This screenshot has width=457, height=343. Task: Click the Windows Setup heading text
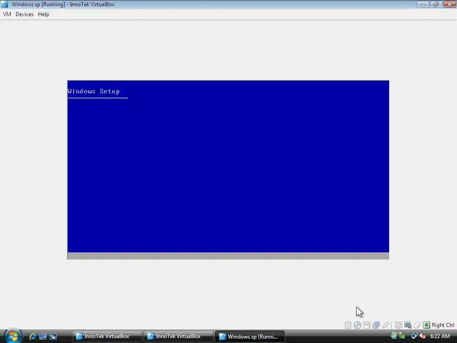pos(94,91)
